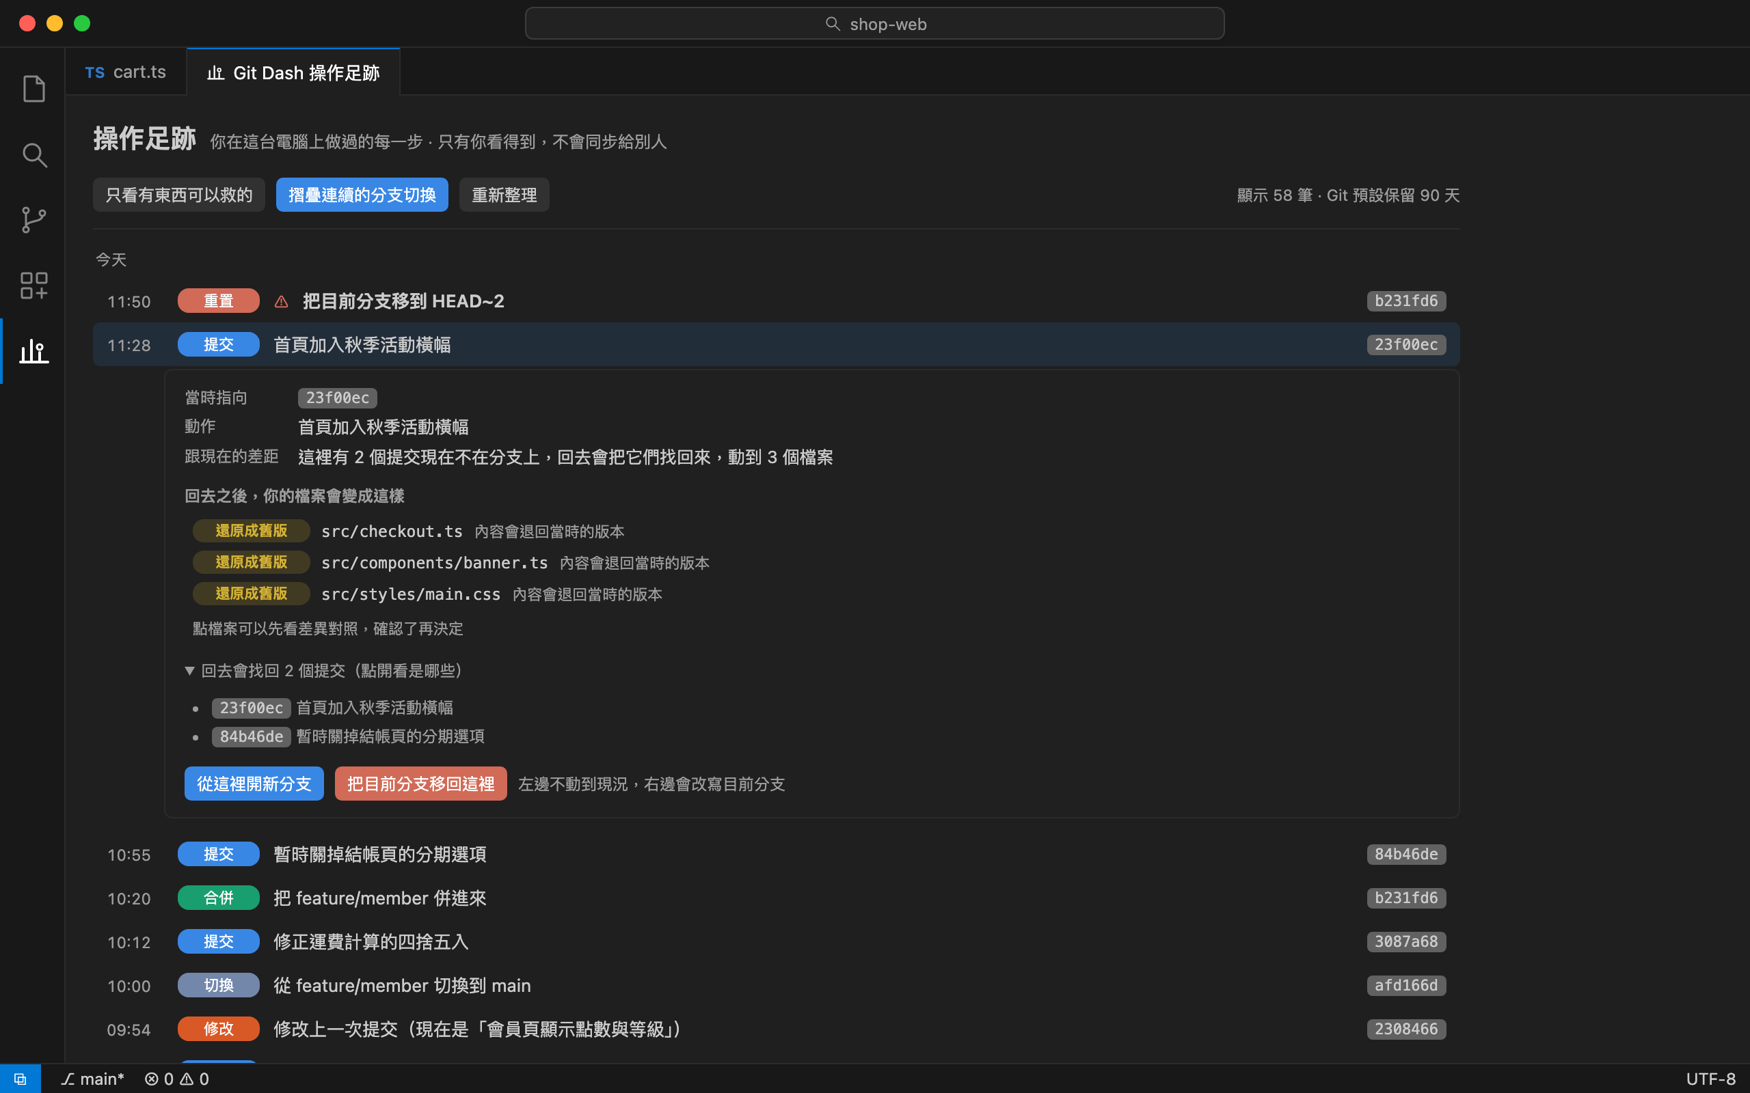Click the afd166d commit hash

(1405, 985)
